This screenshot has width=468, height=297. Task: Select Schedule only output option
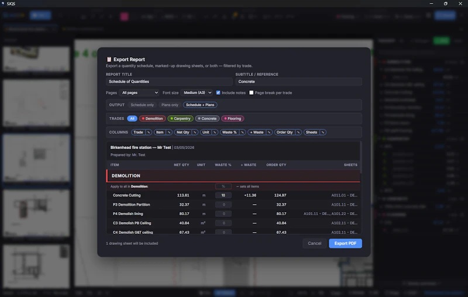tap(142, 105)
